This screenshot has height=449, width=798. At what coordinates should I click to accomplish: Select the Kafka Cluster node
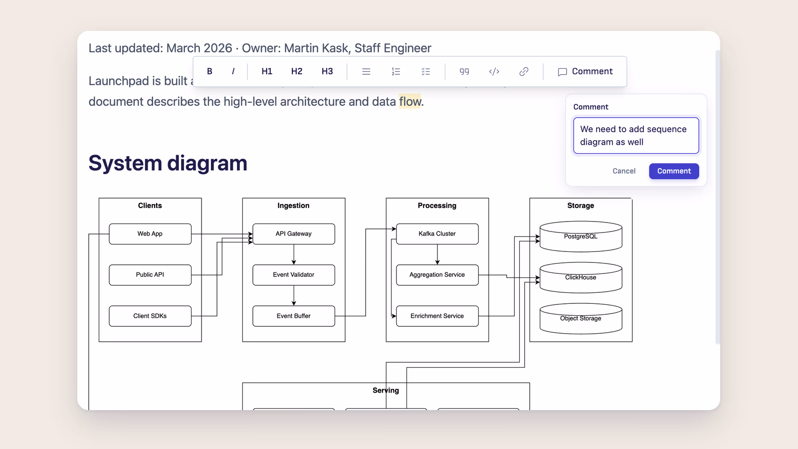click(437, 234)
